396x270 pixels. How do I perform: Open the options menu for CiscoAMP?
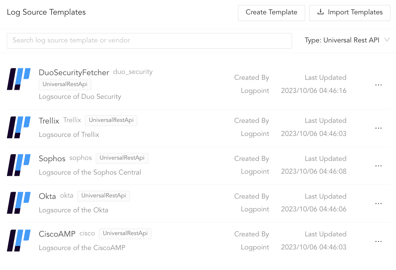click(379, 241)
